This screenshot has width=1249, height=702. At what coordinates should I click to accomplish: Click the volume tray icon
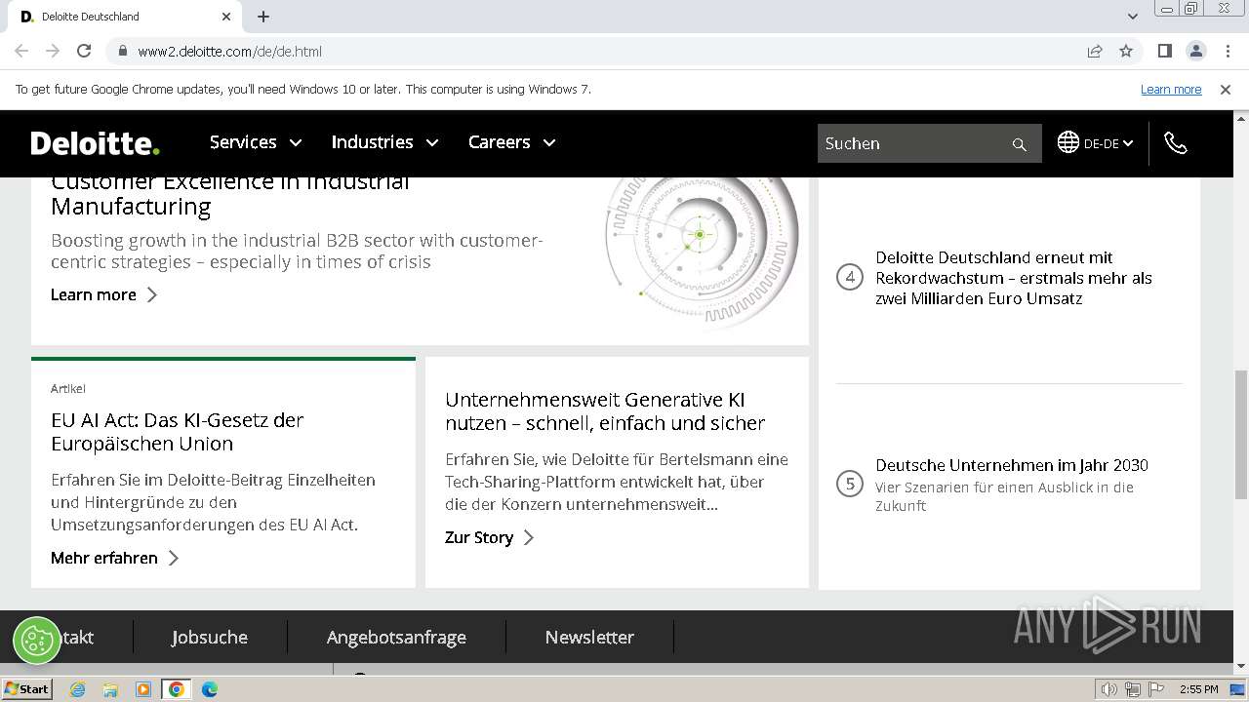(1109, 689)
